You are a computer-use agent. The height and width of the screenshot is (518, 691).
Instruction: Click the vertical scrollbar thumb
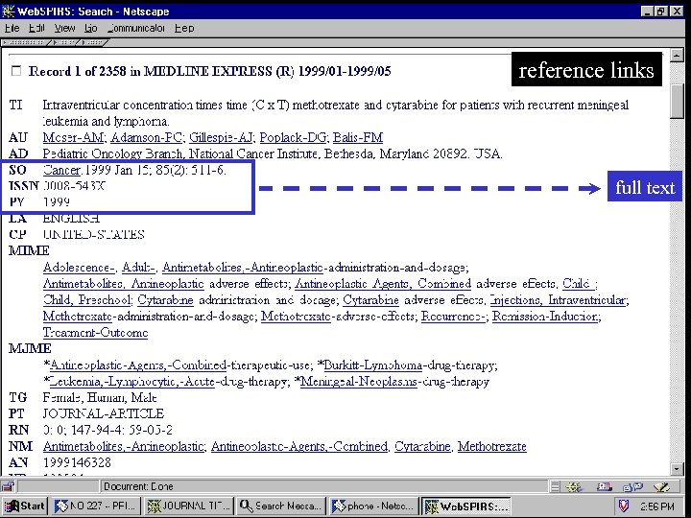coord(677,102)
